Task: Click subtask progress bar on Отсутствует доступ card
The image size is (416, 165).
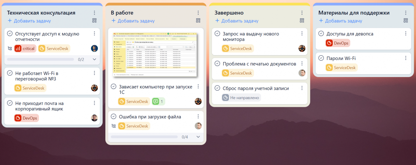Action: point(41,59)
